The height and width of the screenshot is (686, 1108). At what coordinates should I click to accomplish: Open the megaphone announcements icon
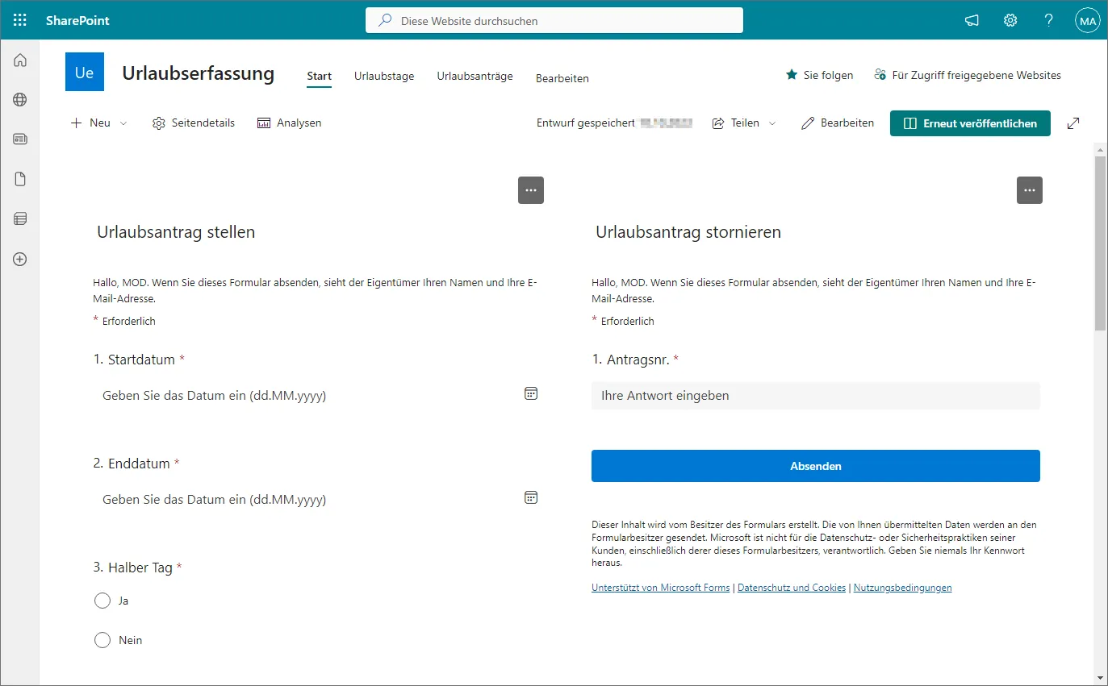coord(972,21)
